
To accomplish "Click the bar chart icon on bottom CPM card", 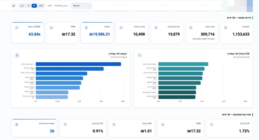I will [163, 125].
